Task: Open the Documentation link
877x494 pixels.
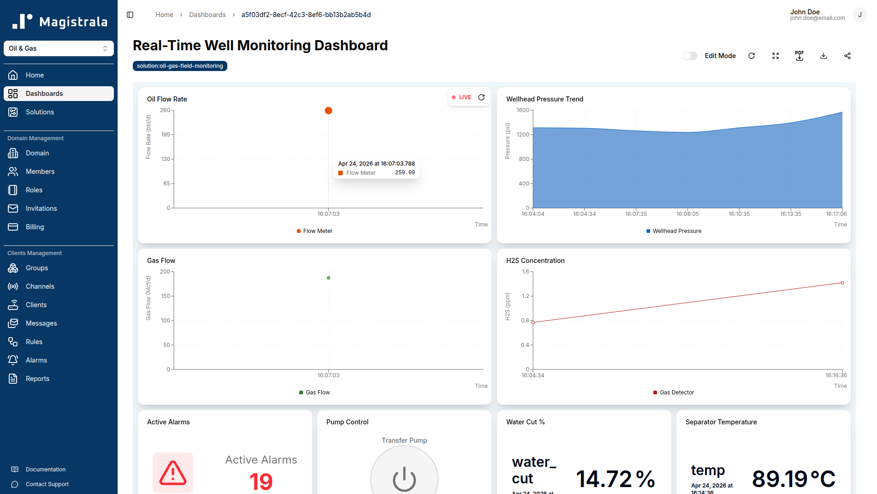Action: pyautogui.click(x=46, y=470)
